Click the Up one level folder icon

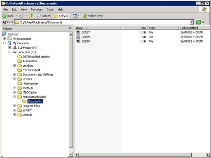coord(31,16)
